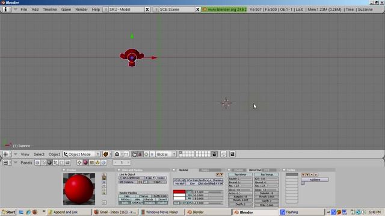Screen dimensions: 385x216
Task: Open the material datablock browse arrows
Action: (120, 178)
